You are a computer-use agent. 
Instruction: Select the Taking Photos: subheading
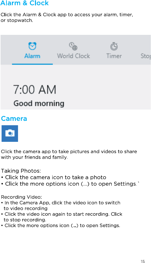click(x=21, y=171)
